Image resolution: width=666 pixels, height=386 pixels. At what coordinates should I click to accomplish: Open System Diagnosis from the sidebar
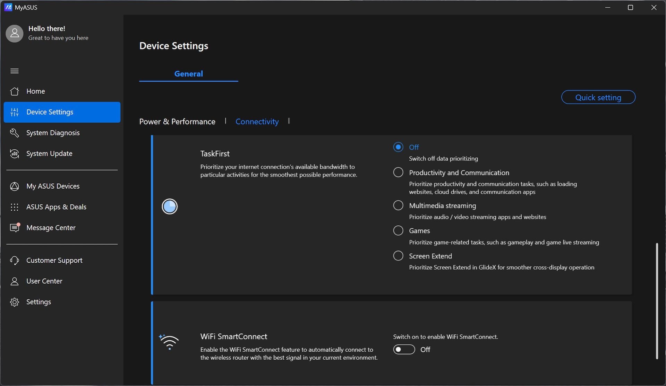coord(62,133)
